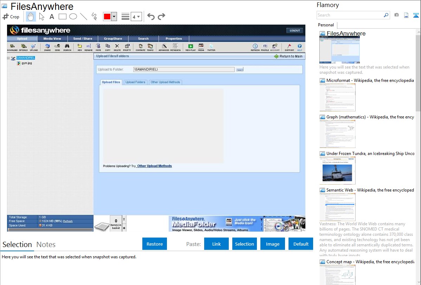The width and height of the screenshot is (421, 285).
Task: Pick the rectangle shape tool
Action: (62, 17)
